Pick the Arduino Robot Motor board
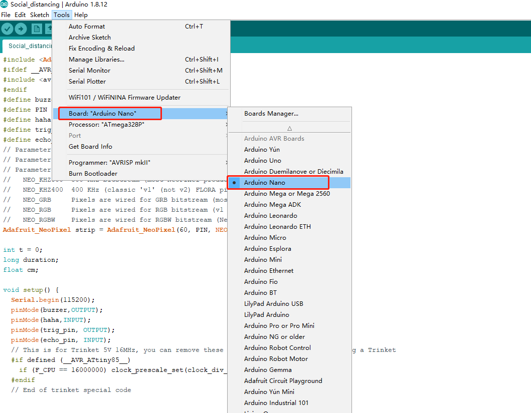531x413 pixels. [x=289, y=359]
